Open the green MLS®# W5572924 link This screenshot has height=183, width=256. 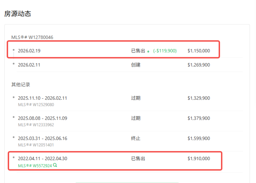tap(35, 165)
